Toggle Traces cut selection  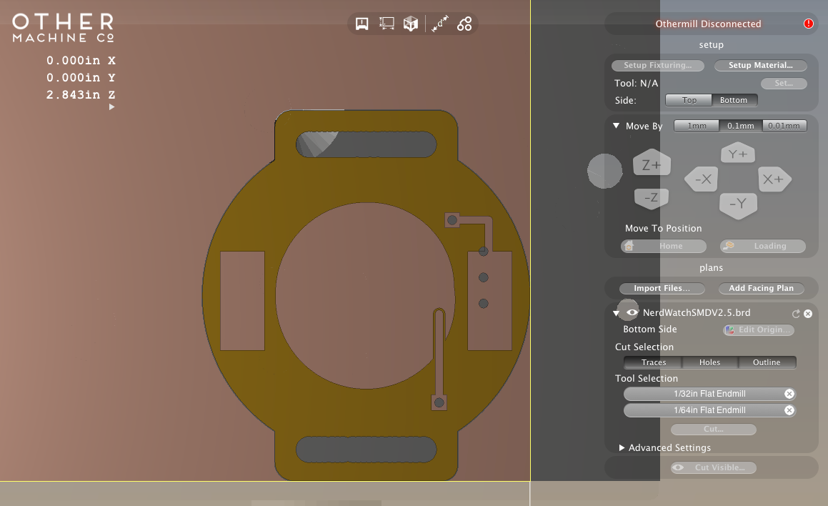[x=653, y=362]
